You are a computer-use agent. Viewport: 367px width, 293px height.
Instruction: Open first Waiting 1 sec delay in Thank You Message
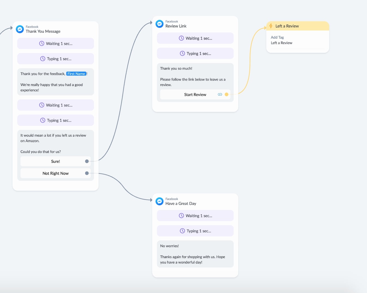[56, 44]
